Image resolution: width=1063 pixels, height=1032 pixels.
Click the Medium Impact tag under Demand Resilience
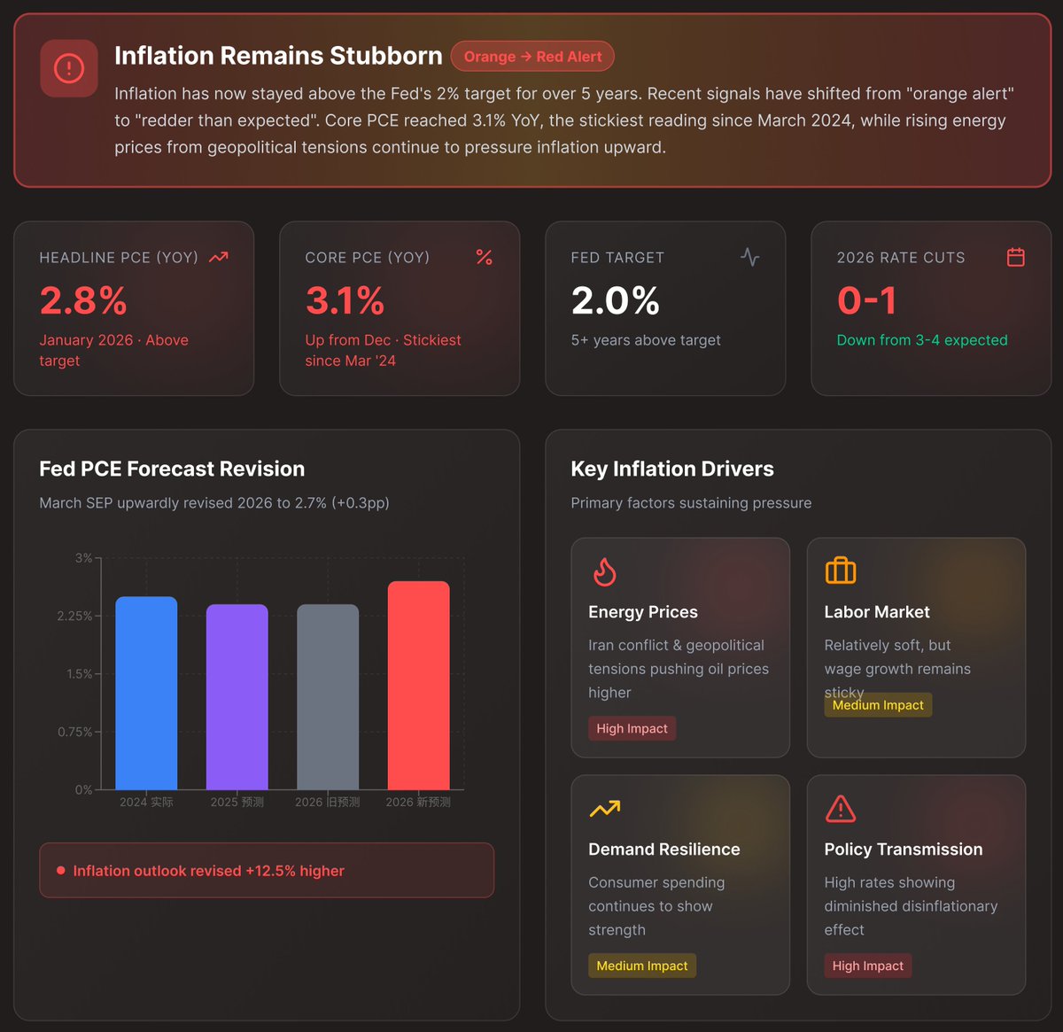coord(642,966)
